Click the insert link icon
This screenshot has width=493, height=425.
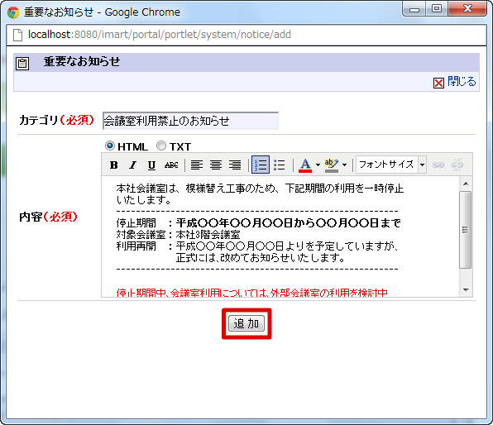(x=438, y=165)
